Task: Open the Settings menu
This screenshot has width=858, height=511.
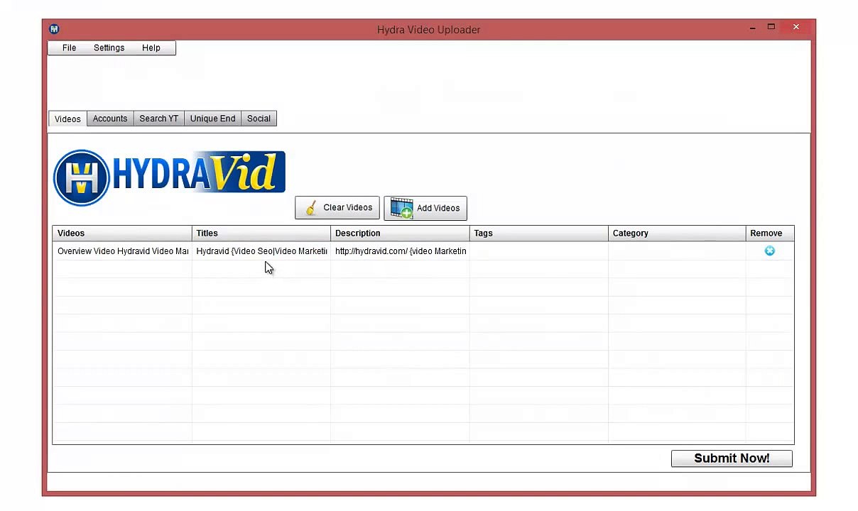Action: (109, 48)
